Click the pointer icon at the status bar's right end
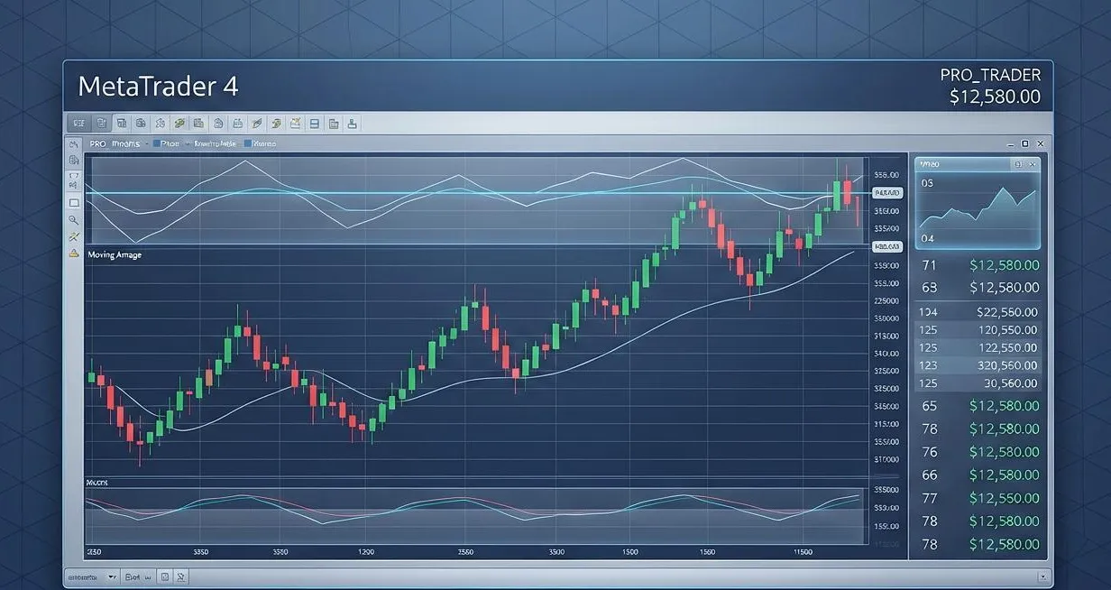 pyautogui.click(x=180, y=577)
